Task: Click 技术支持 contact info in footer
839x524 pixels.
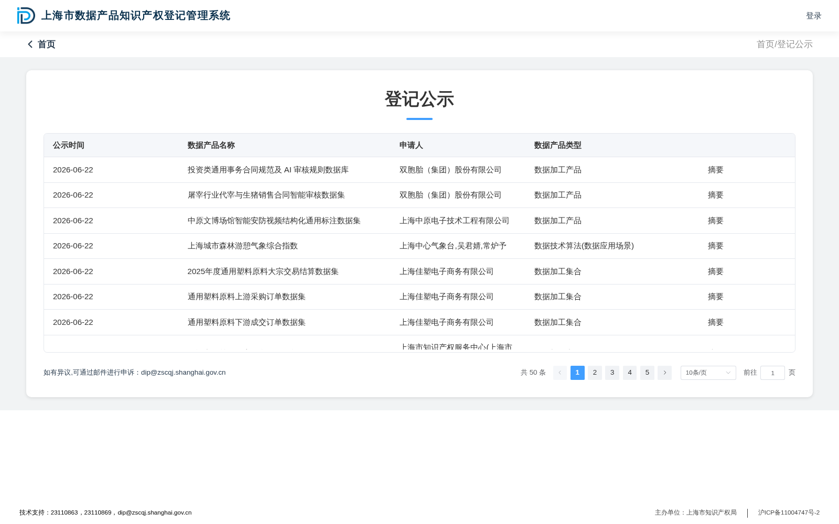Action: click(x=105, y=512)
